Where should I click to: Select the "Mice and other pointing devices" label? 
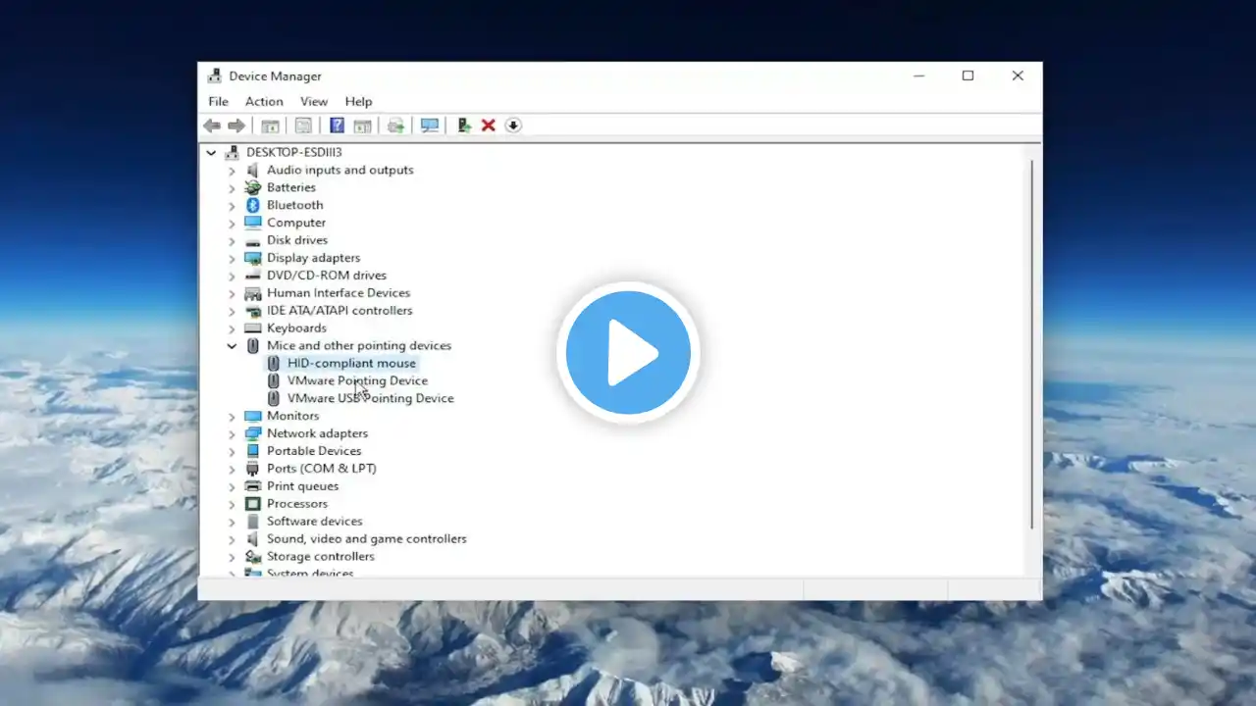[359, 346]
